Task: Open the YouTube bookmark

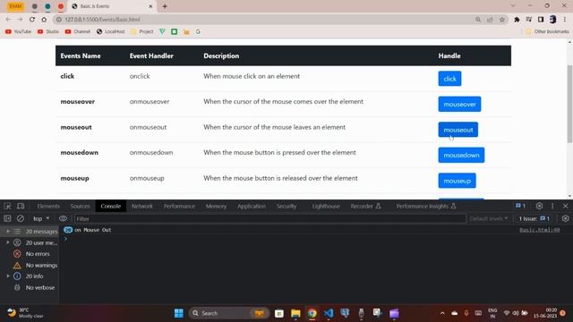Action: (18, 32)
